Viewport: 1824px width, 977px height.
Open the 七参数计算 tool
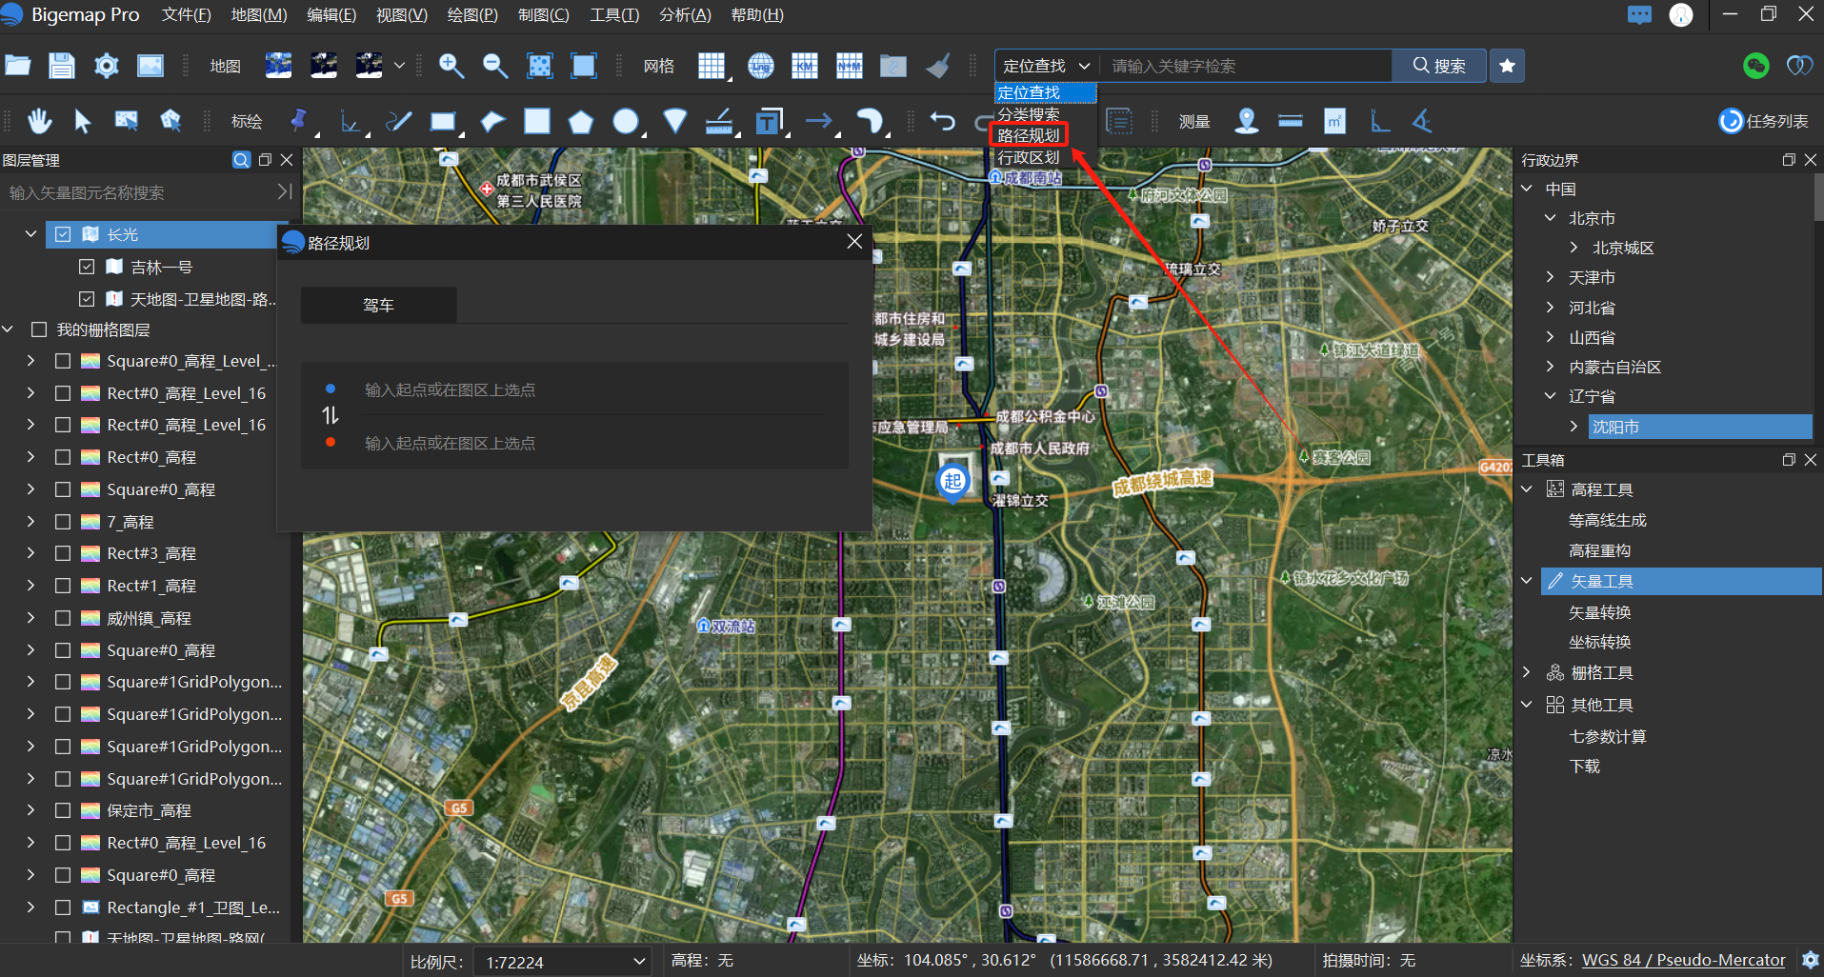pyautogui.click(x=1608, y=736)
